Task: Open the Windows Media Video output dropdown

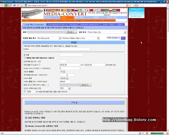Action: (81, 38)
